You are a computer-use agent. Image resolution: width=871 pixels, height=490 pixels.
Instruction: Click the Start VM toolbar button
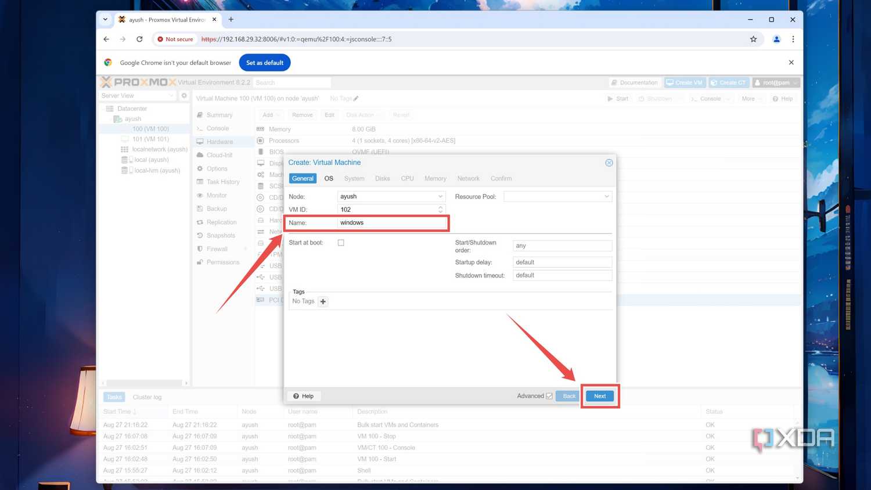click(618, 99)
